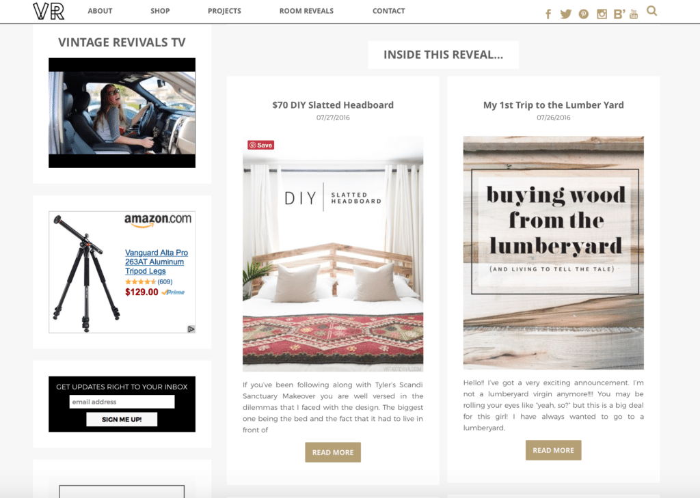The image size is (700, 498).
Task: Click the VR site logo
Action: (49, 11)
